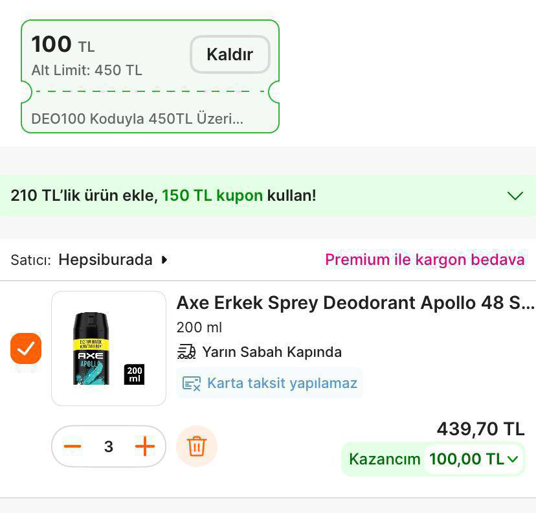Open the Axe Erkek Sprey Deodorant title

coord(355,302)
